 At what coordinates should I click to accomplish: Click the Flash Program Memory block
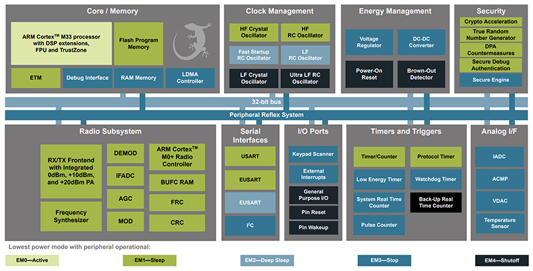(137, 43)
